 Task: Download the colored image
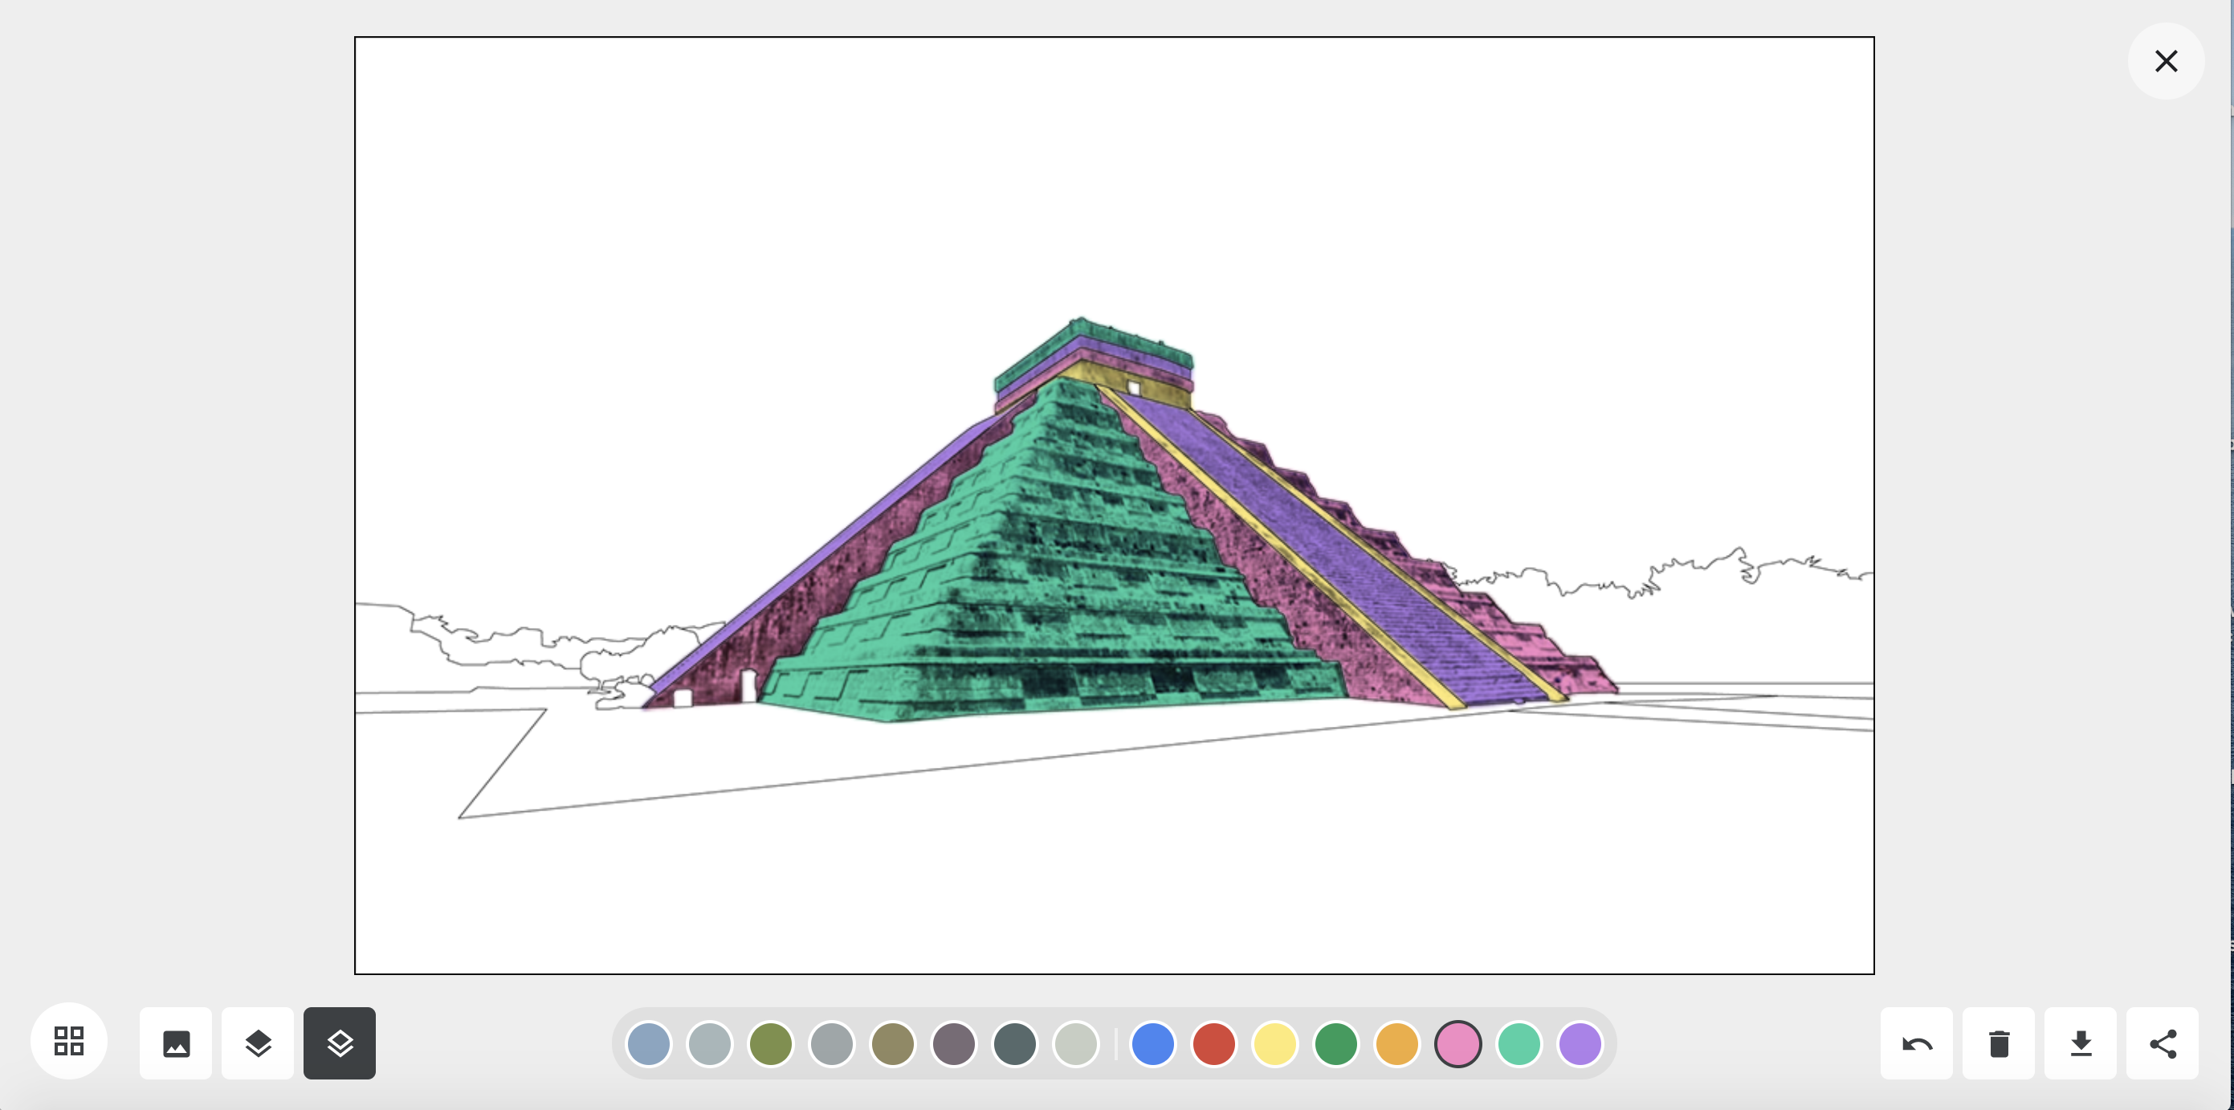pos(2081,1043)
